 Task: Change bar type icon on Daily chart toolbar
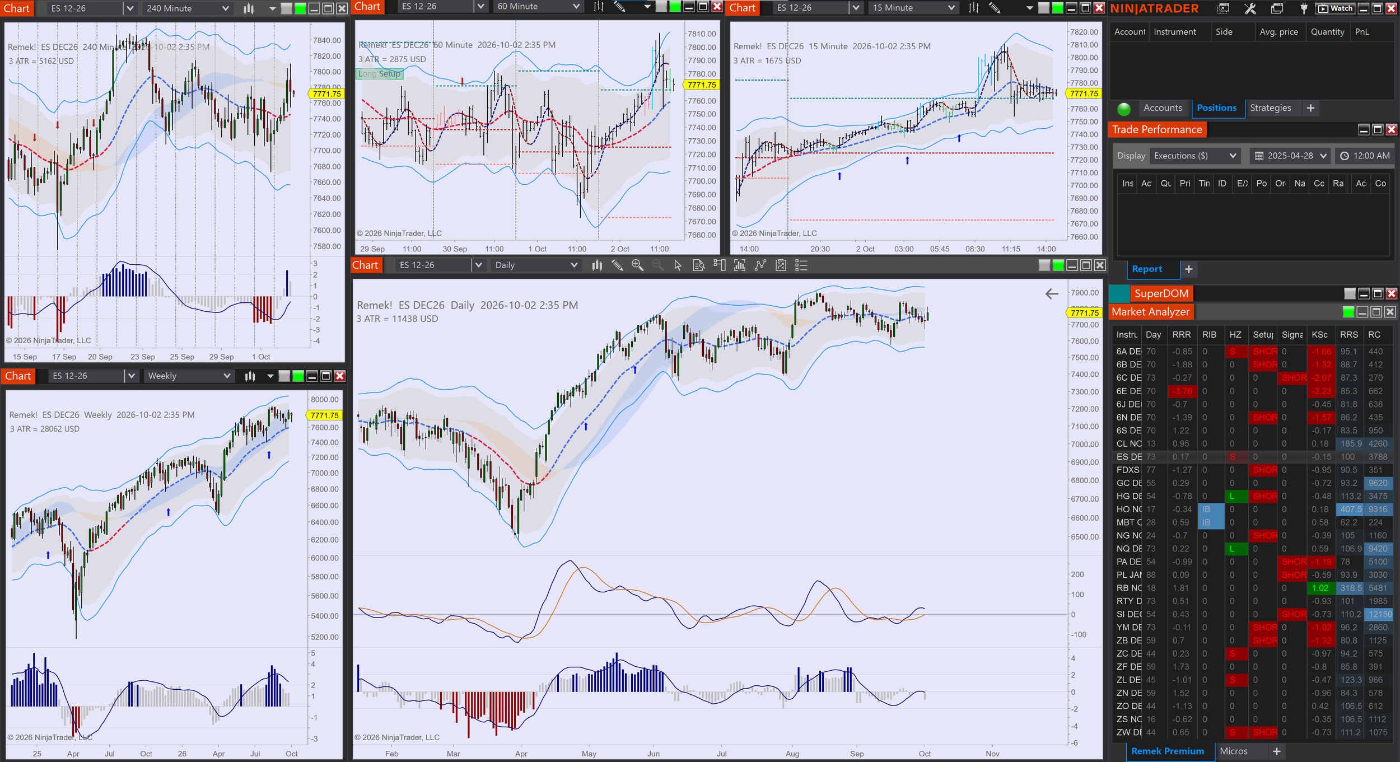point(597,265)
